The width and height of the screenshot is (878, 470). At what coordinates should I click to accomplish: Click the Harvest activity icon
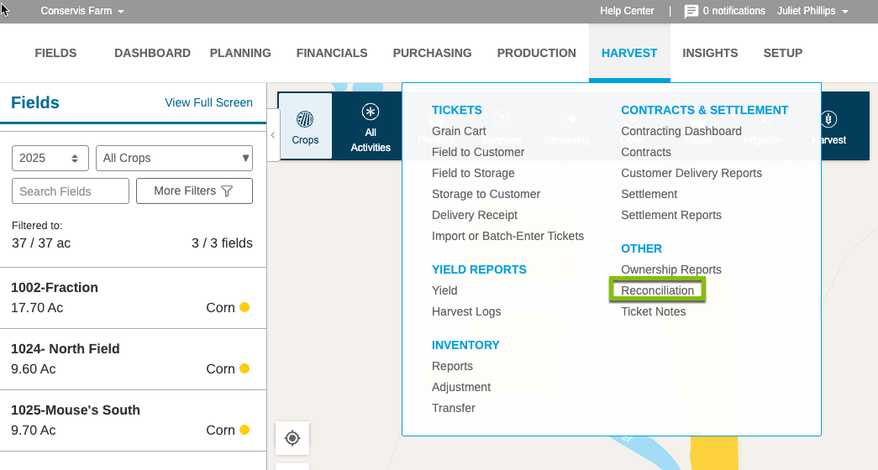coord(828,119)
